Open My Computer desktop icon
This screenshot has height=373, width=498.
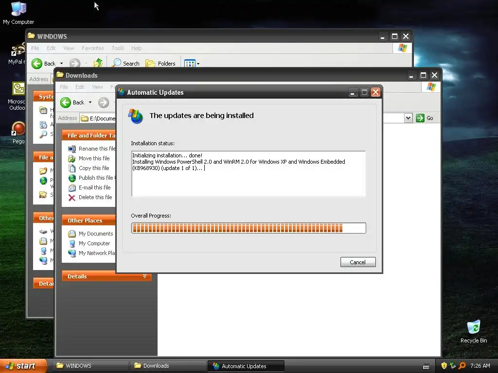click(x=18, y=13)
